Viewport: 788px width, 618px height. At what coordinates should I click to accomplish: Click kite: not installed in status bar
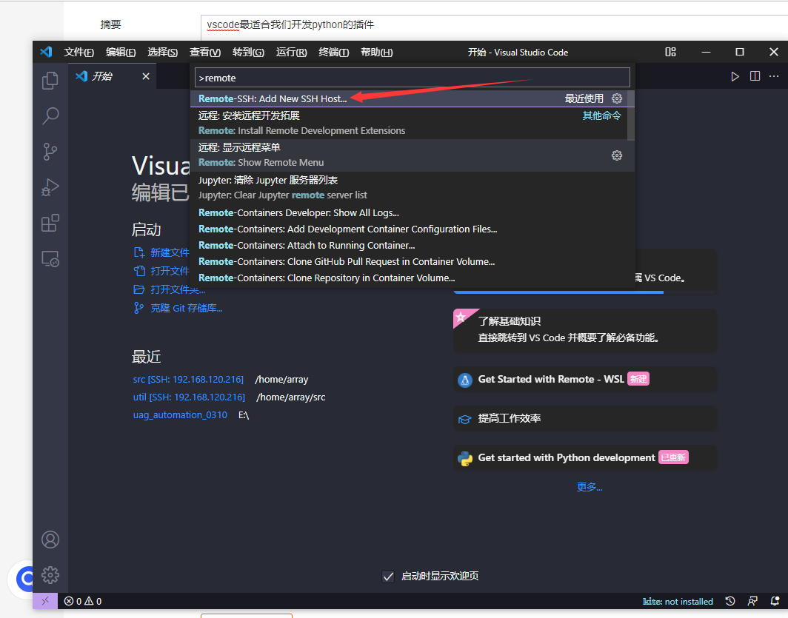coord(678,601)
